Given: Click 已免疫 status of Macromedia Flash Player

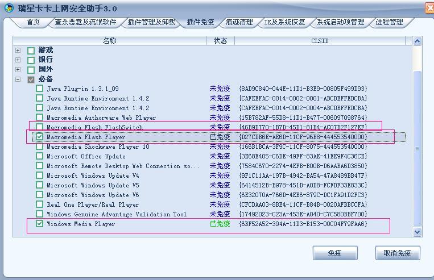Looking at the screenshot, I should [220, 137].
